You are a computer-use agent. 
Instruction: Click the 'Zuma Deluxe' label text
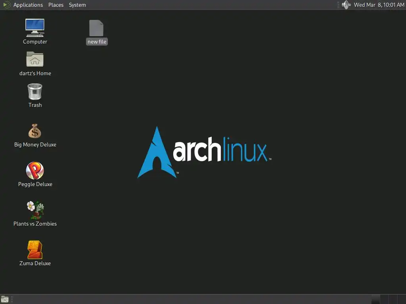tap(35, 263)
